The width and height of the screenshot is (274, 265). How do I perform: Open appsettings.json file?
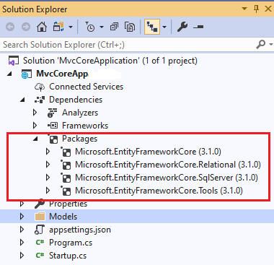click(x=80, y=230)
